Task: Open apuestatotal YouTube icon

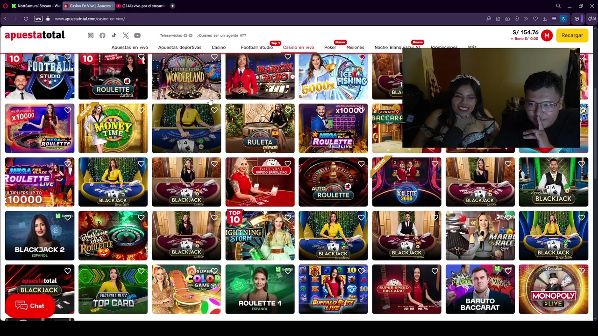Action: pyautogui.click(x=137, y=35)
